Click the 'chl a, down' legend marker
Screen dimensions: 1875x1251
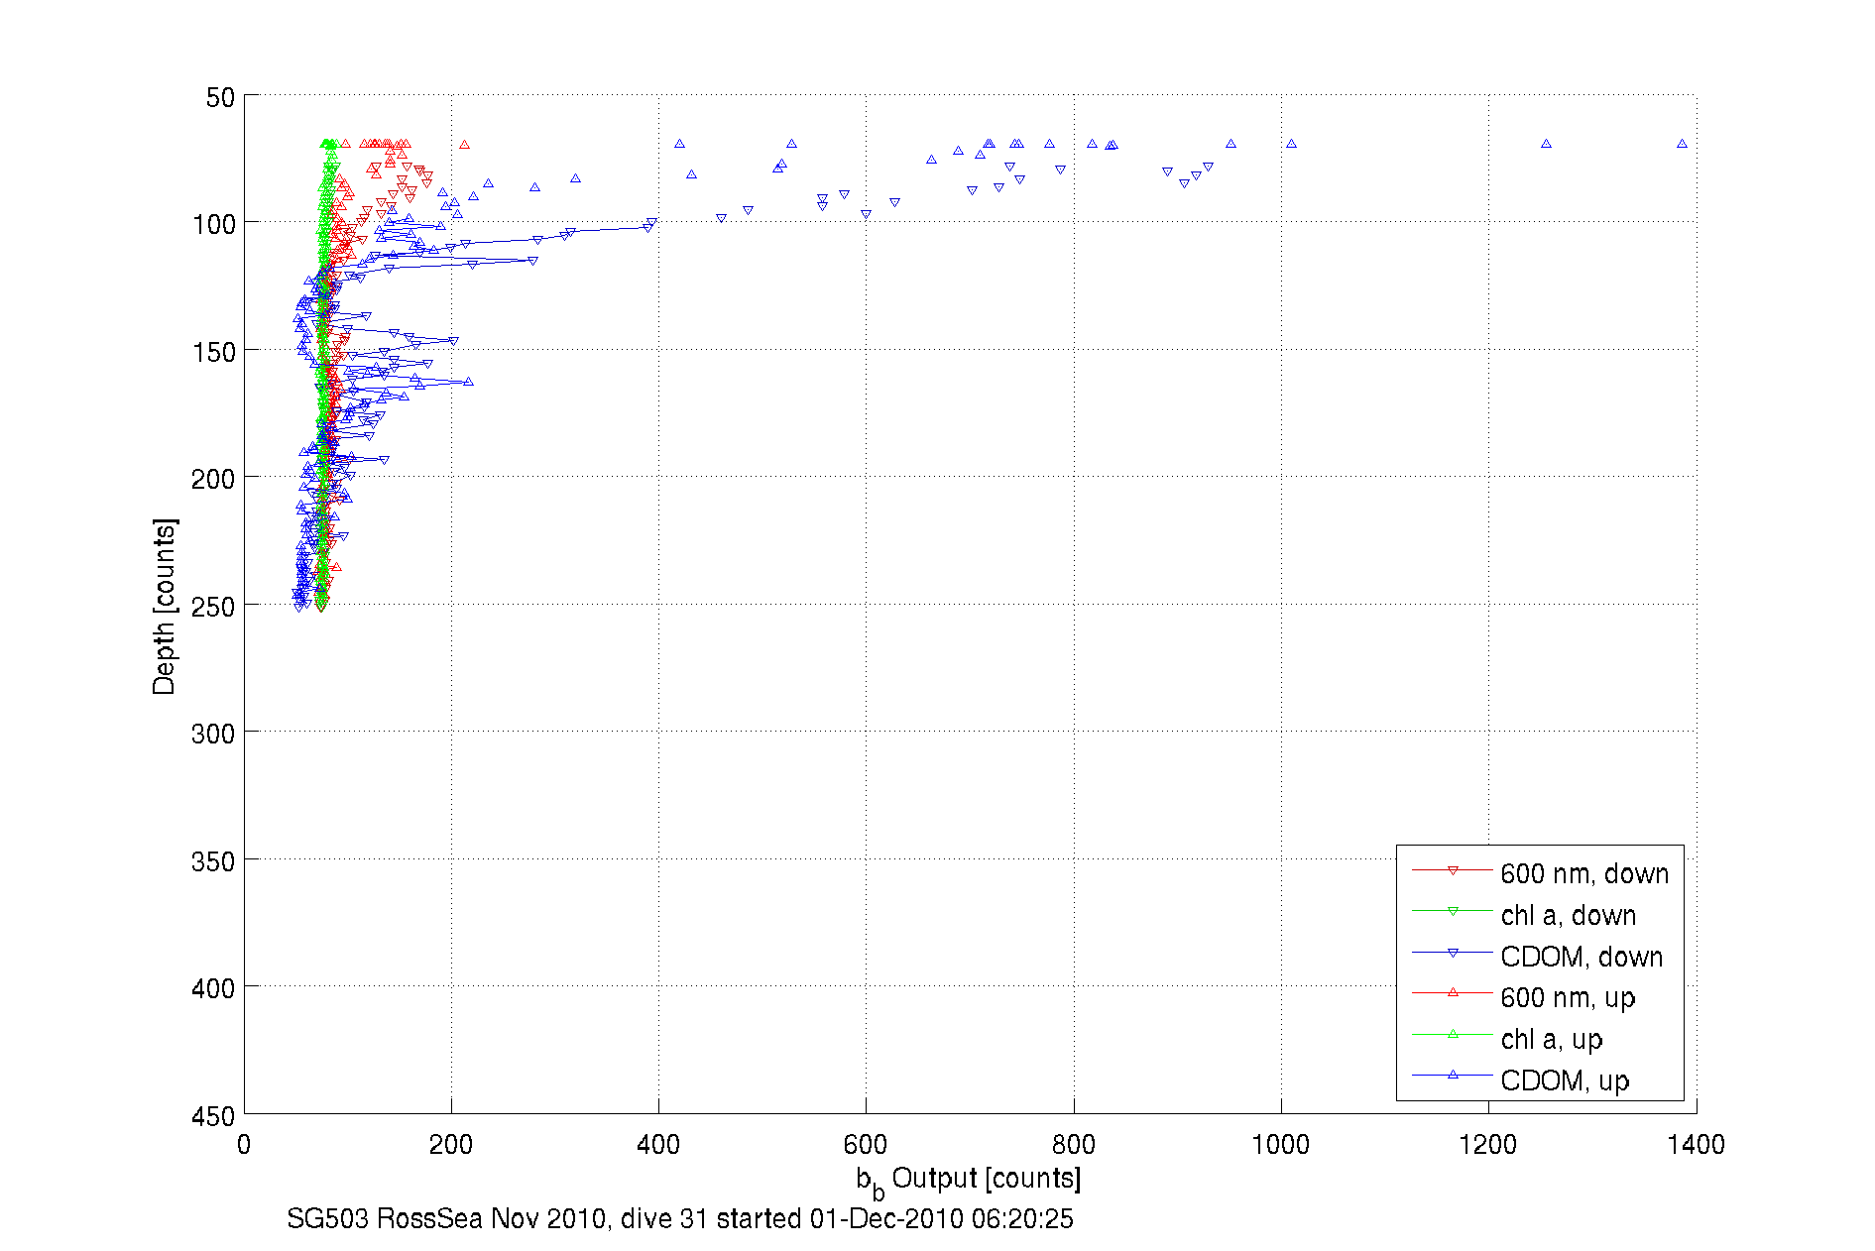pos(1453,912)
